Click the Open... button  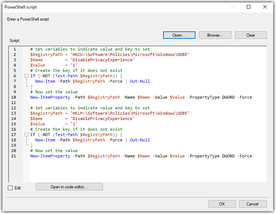pos(179,35)
